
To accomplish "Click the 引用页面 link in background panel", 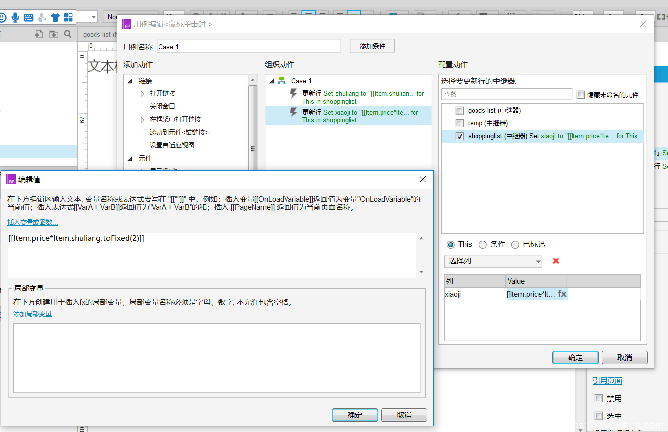I will (x=607, y=381).
